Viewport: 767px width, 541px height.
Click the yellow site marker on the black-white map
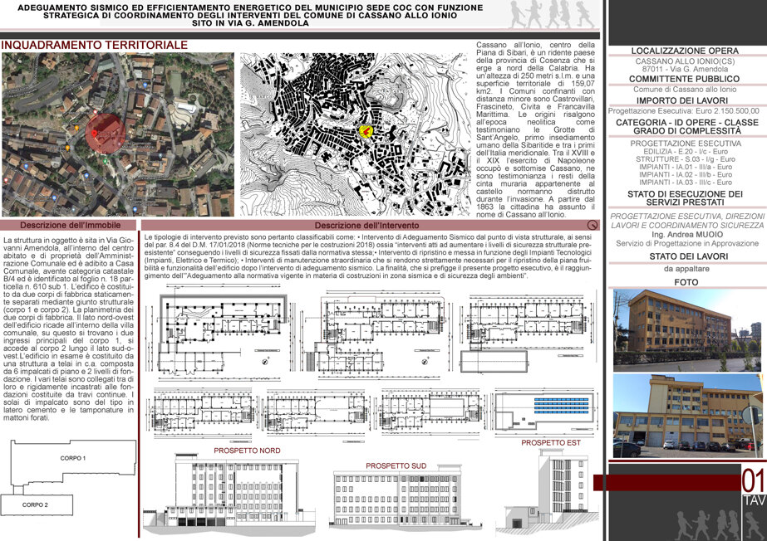click(x=366, y=131)
